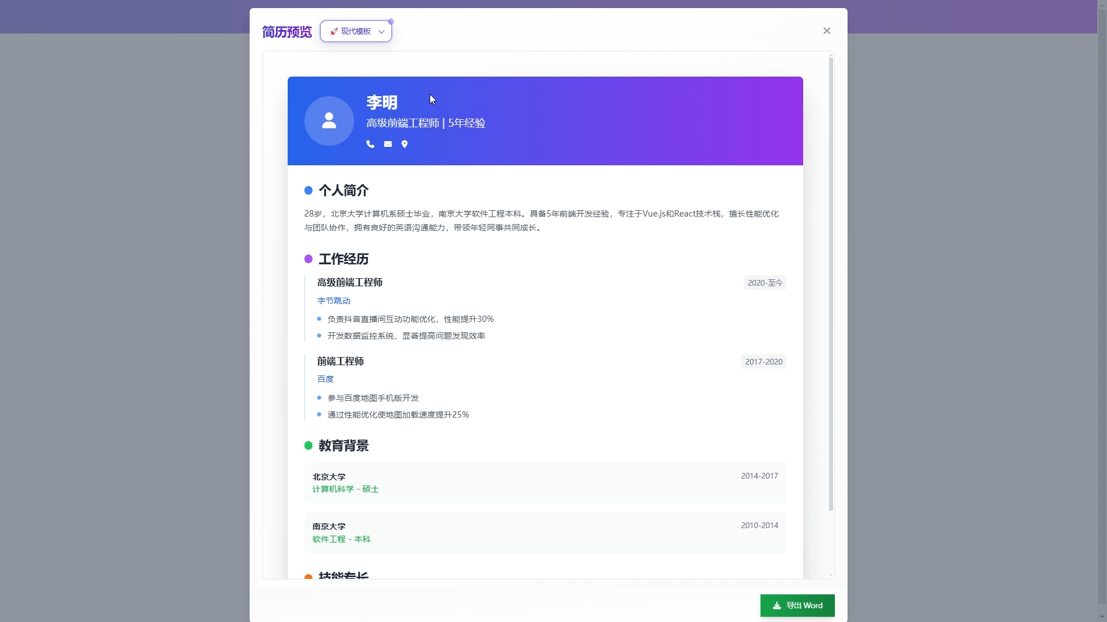
Task: Click the 教育背景 section heading
Action: 344,446
